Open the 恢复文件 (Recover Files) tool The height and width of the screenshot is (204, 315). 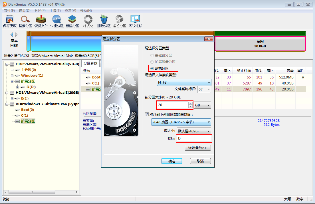(41, 21)
